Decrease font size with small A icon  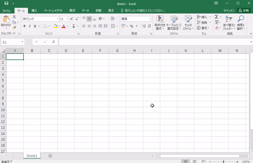(x=77, y=19)
